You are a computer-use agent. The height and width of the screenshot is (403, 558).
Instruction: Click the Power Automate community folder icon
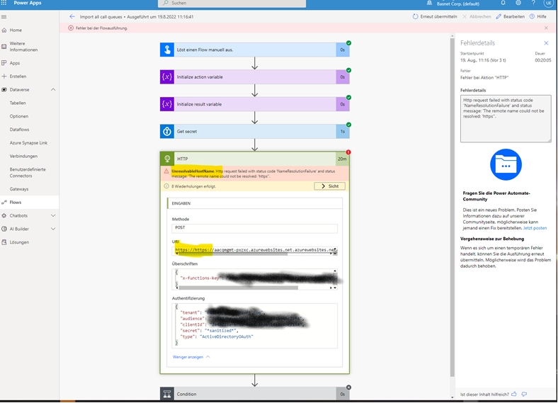click(x=506, y=165)
